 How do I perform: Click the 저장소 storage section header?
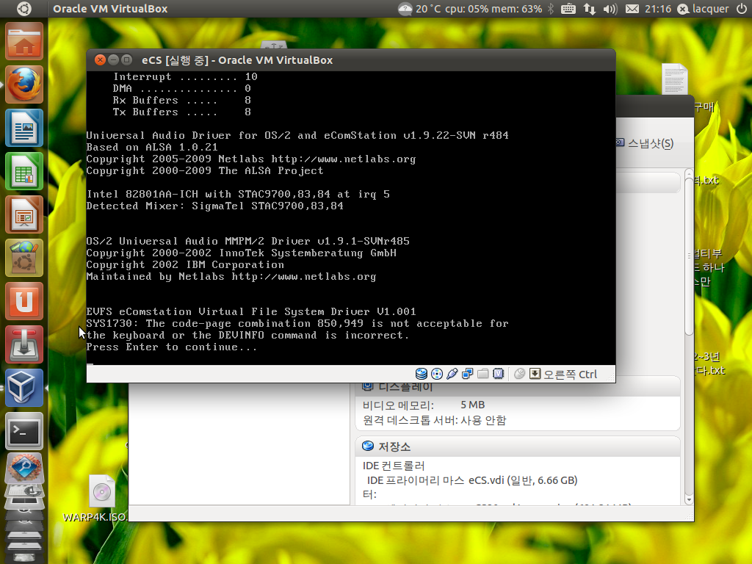click(518, 446)
